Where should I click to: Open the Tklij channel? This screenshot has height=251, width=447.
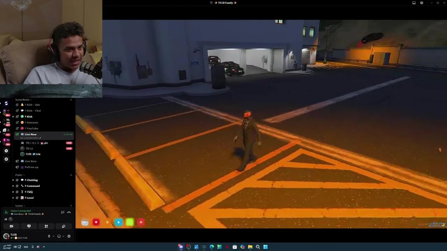(x=44, y=192)
